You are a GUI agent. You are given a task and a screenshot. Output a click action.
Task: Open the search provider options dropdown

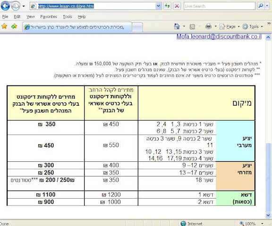click(x=267, y=6)
